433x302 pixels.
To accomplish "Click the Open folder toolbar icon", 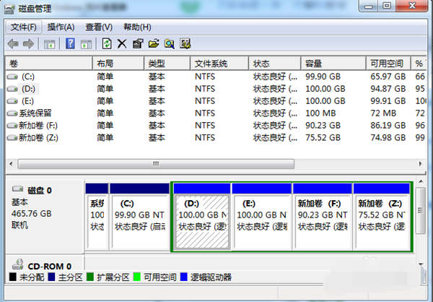I will coord(153,44).
